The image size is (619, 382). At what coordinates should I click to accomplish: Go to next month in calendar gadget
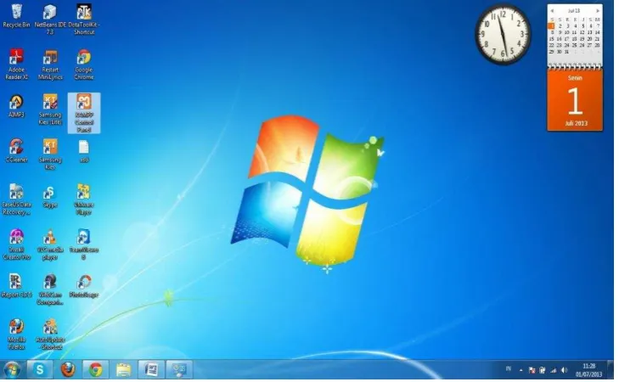598,11
